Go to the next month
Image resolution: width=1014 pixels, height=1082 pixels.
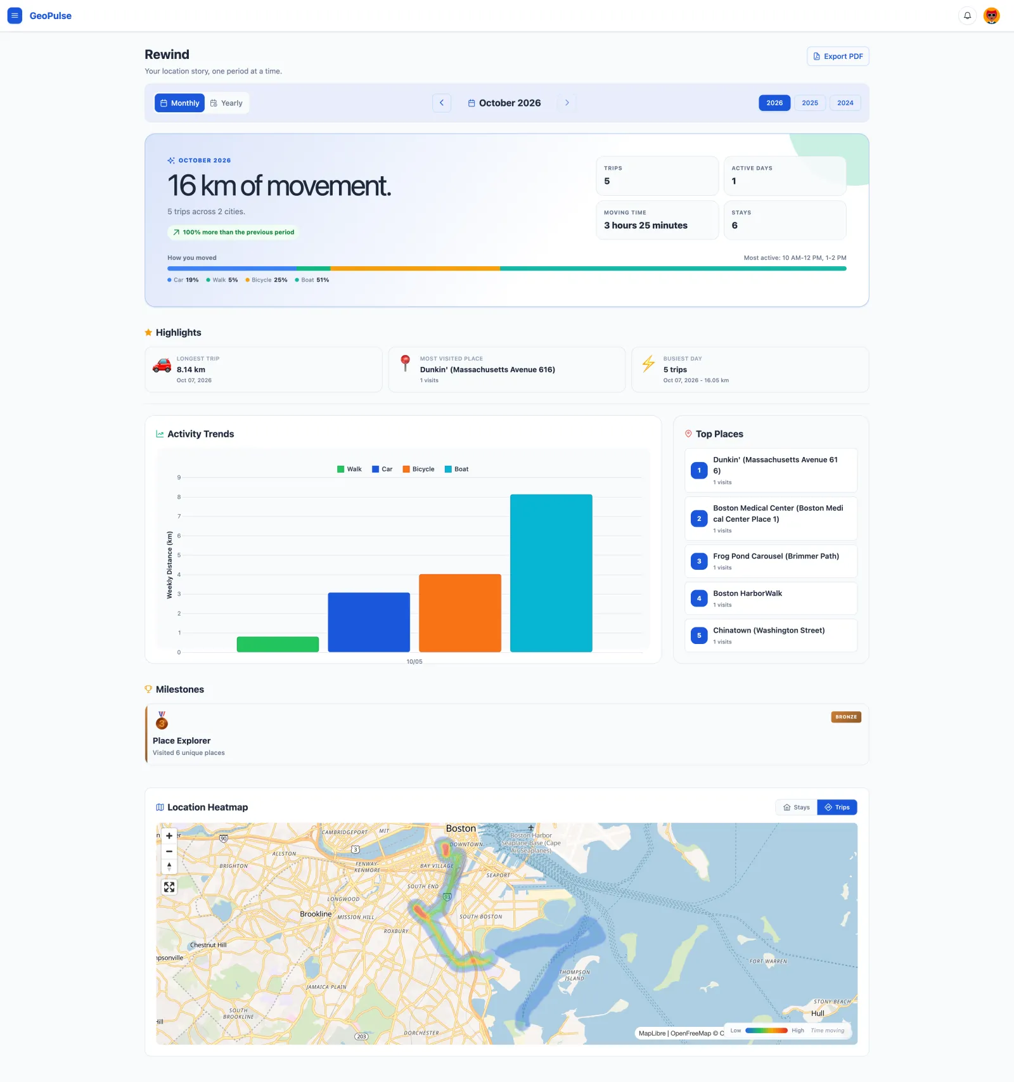coord(567,103)
